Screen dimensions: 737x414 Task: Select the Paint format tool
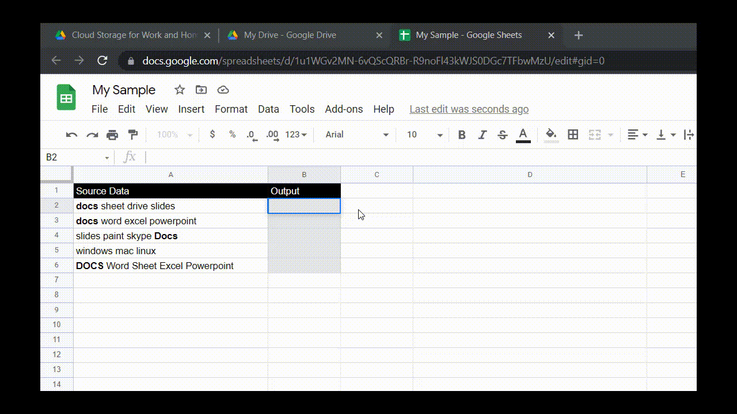(133, 135)
